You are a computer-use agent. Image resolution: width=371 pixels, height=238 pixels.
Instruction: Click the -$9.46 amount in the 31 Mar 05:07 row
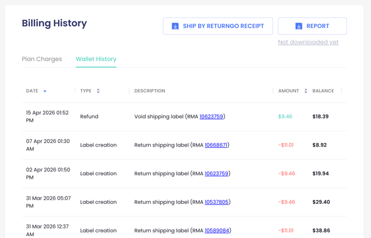(x=287, y=202)
